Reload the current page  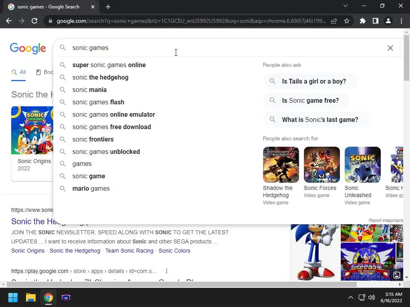[34, 21]
